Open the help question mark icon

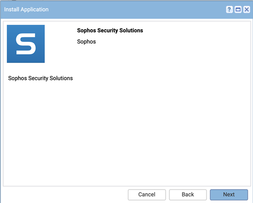229,10
